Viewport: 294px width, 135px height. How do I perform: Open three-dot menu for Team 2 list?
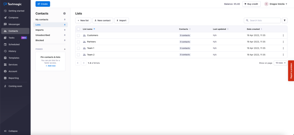283,55
